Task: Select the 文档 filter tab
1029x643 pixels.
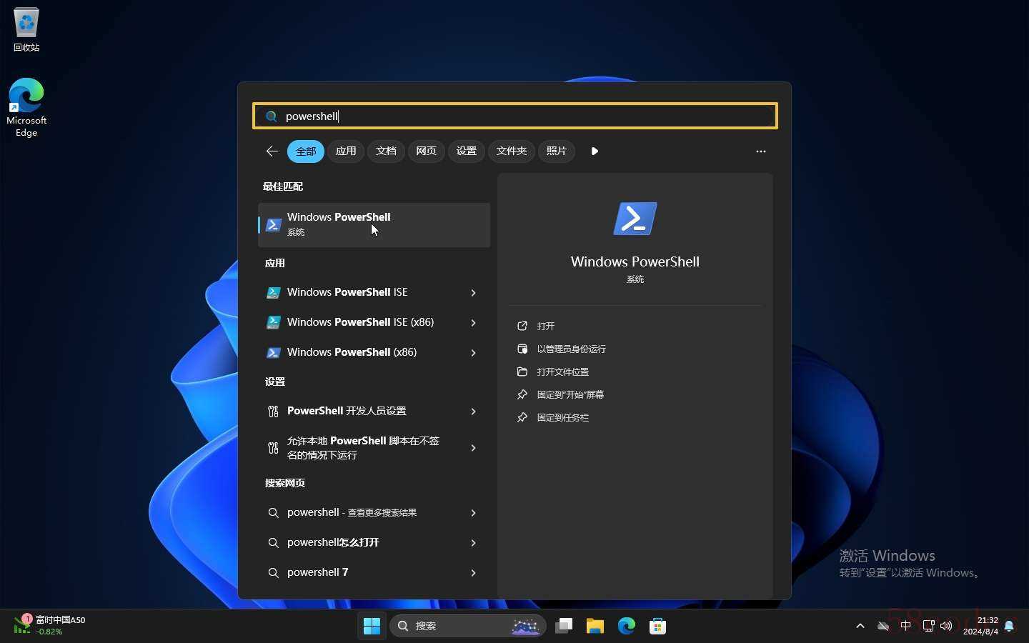Action: [x=386, y=151]
